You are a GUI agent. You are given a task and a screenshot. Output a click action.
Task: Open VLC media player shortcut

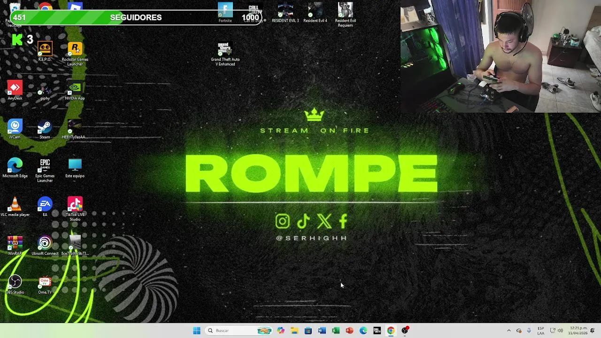click(15, 207)
